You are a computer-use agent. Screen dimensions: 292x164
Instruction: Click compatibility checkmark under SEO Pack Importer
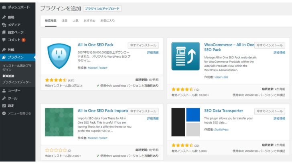point(98,156)
